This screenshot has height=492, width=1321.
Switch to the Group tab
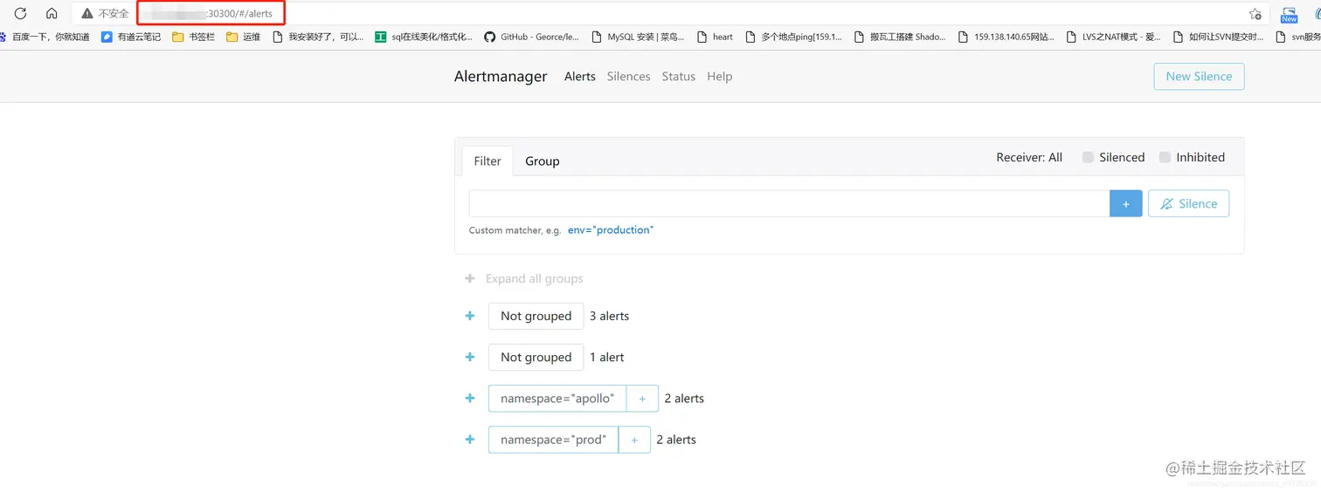click(542, 161)
